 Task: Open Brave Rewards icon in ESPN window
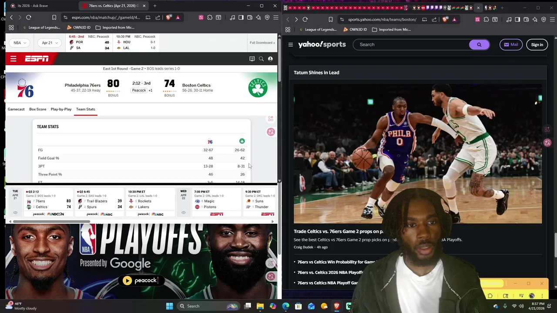click(178, 17)
